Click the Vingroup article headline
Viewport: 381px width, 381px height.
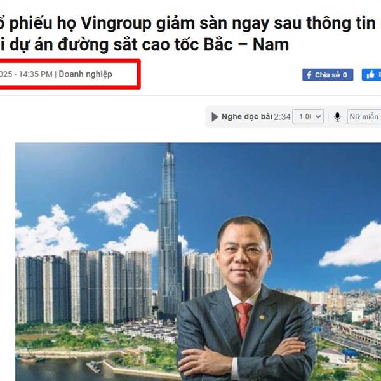click(187, 34)
